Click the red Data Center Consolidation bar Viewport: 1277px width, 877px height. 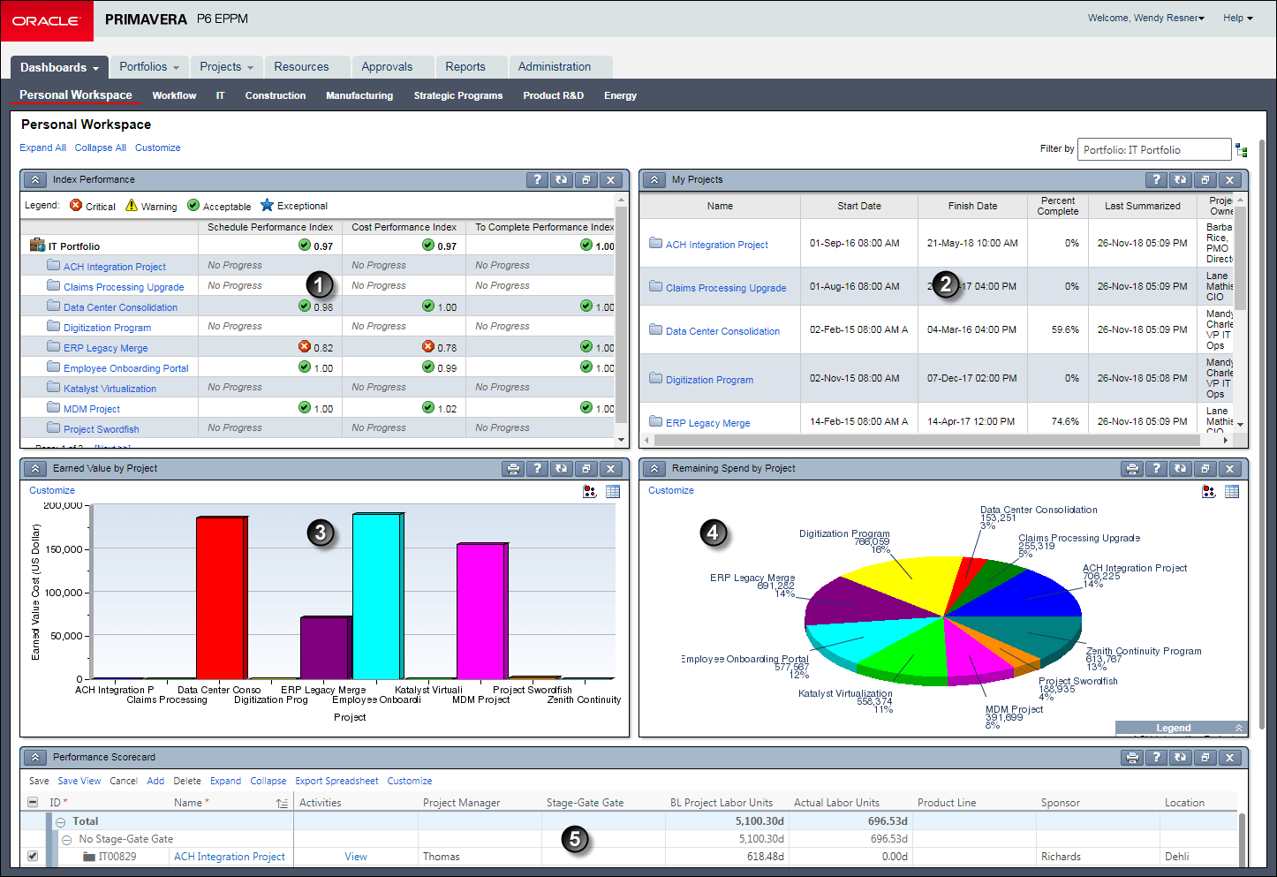222,598
